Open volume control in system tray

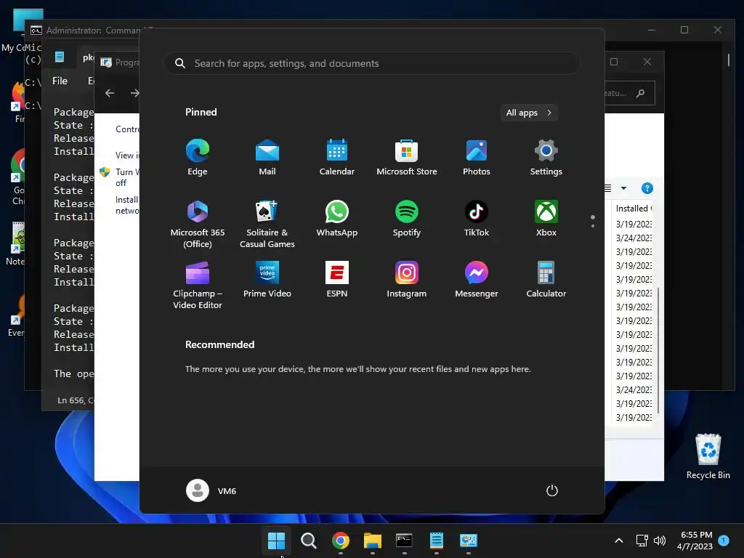tap(660, 541)
